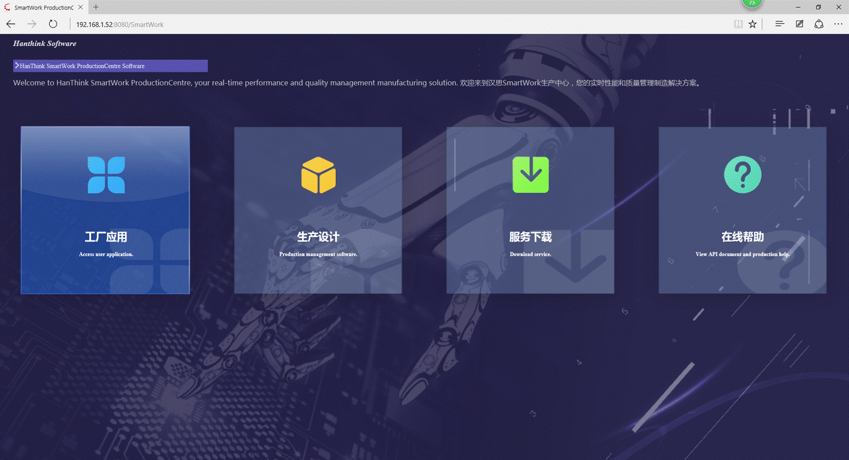Viewport: 849px width, 460px height.
Task: Open the 工厂应用 tile title
Action: [x=106, y=237]
